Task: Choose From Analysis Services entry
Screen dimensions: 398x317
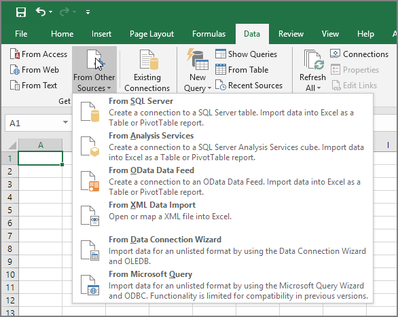Action: coord(222,147)
